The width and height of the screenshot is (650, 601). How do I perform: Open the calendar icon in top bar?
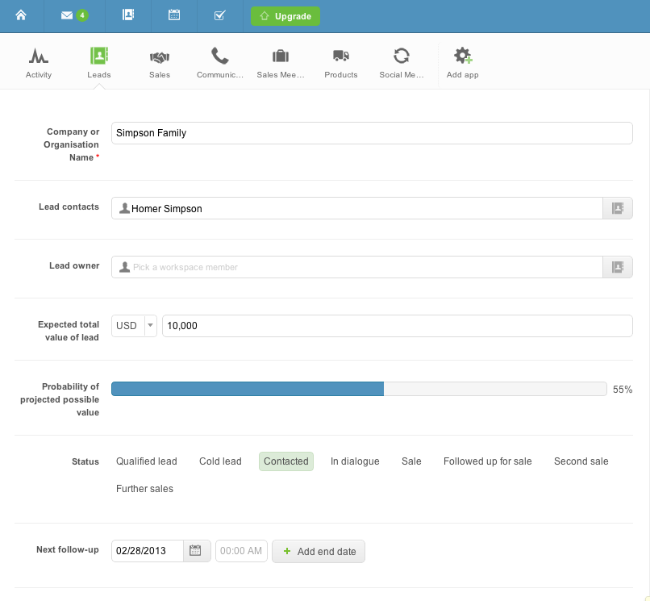point(174,15)
